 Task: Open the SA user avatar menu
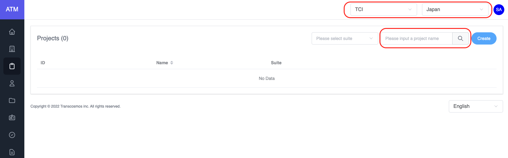pyautogui.click(x=499, y=10)
